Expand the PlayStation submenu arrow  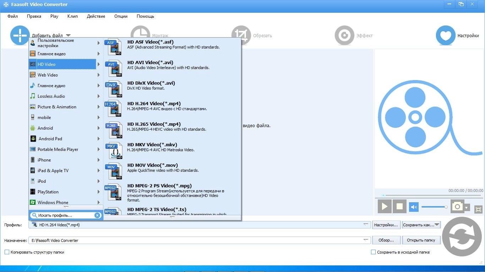point(99,192)
